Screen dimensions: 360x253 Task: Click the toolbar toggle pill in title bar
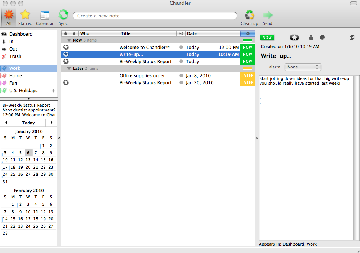click(353, 3)
